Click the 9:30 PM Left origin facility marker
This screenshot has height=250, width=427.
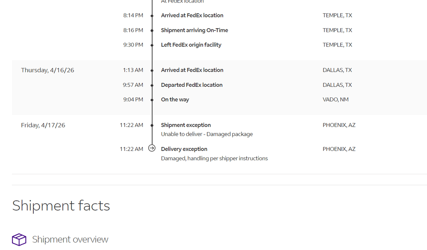pyautogui.click(x=152, y=45)
